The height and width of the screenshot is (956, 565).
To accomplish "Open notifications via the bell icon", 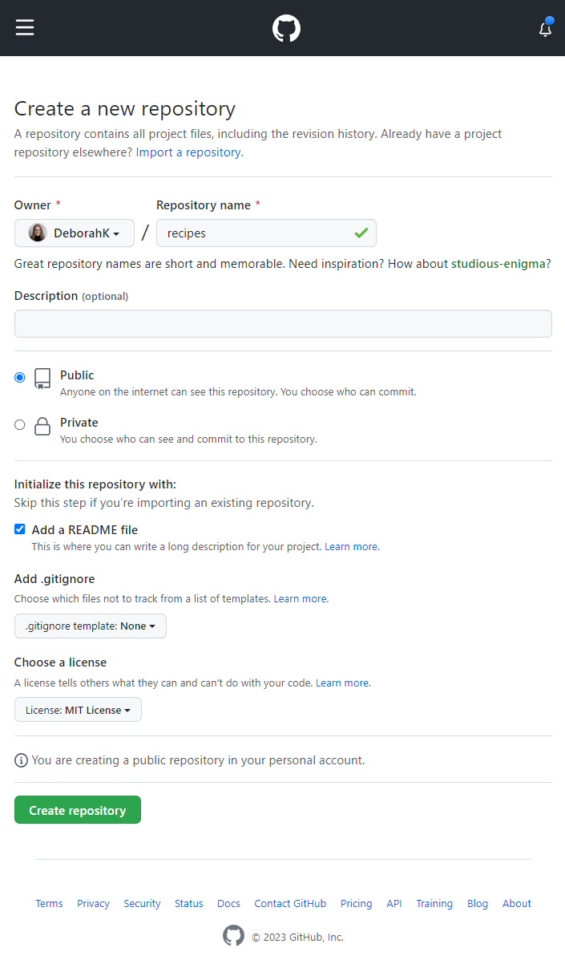I will [545, 28].
